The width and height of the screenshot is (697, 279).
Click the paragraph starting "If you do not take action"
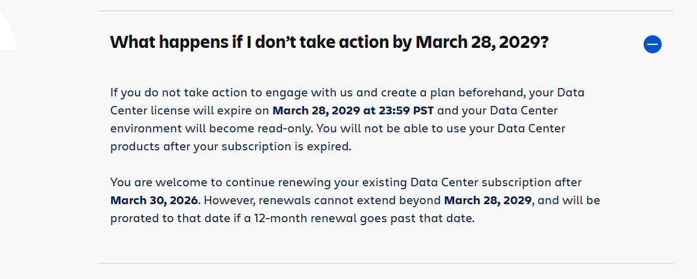tap(339, 120)
